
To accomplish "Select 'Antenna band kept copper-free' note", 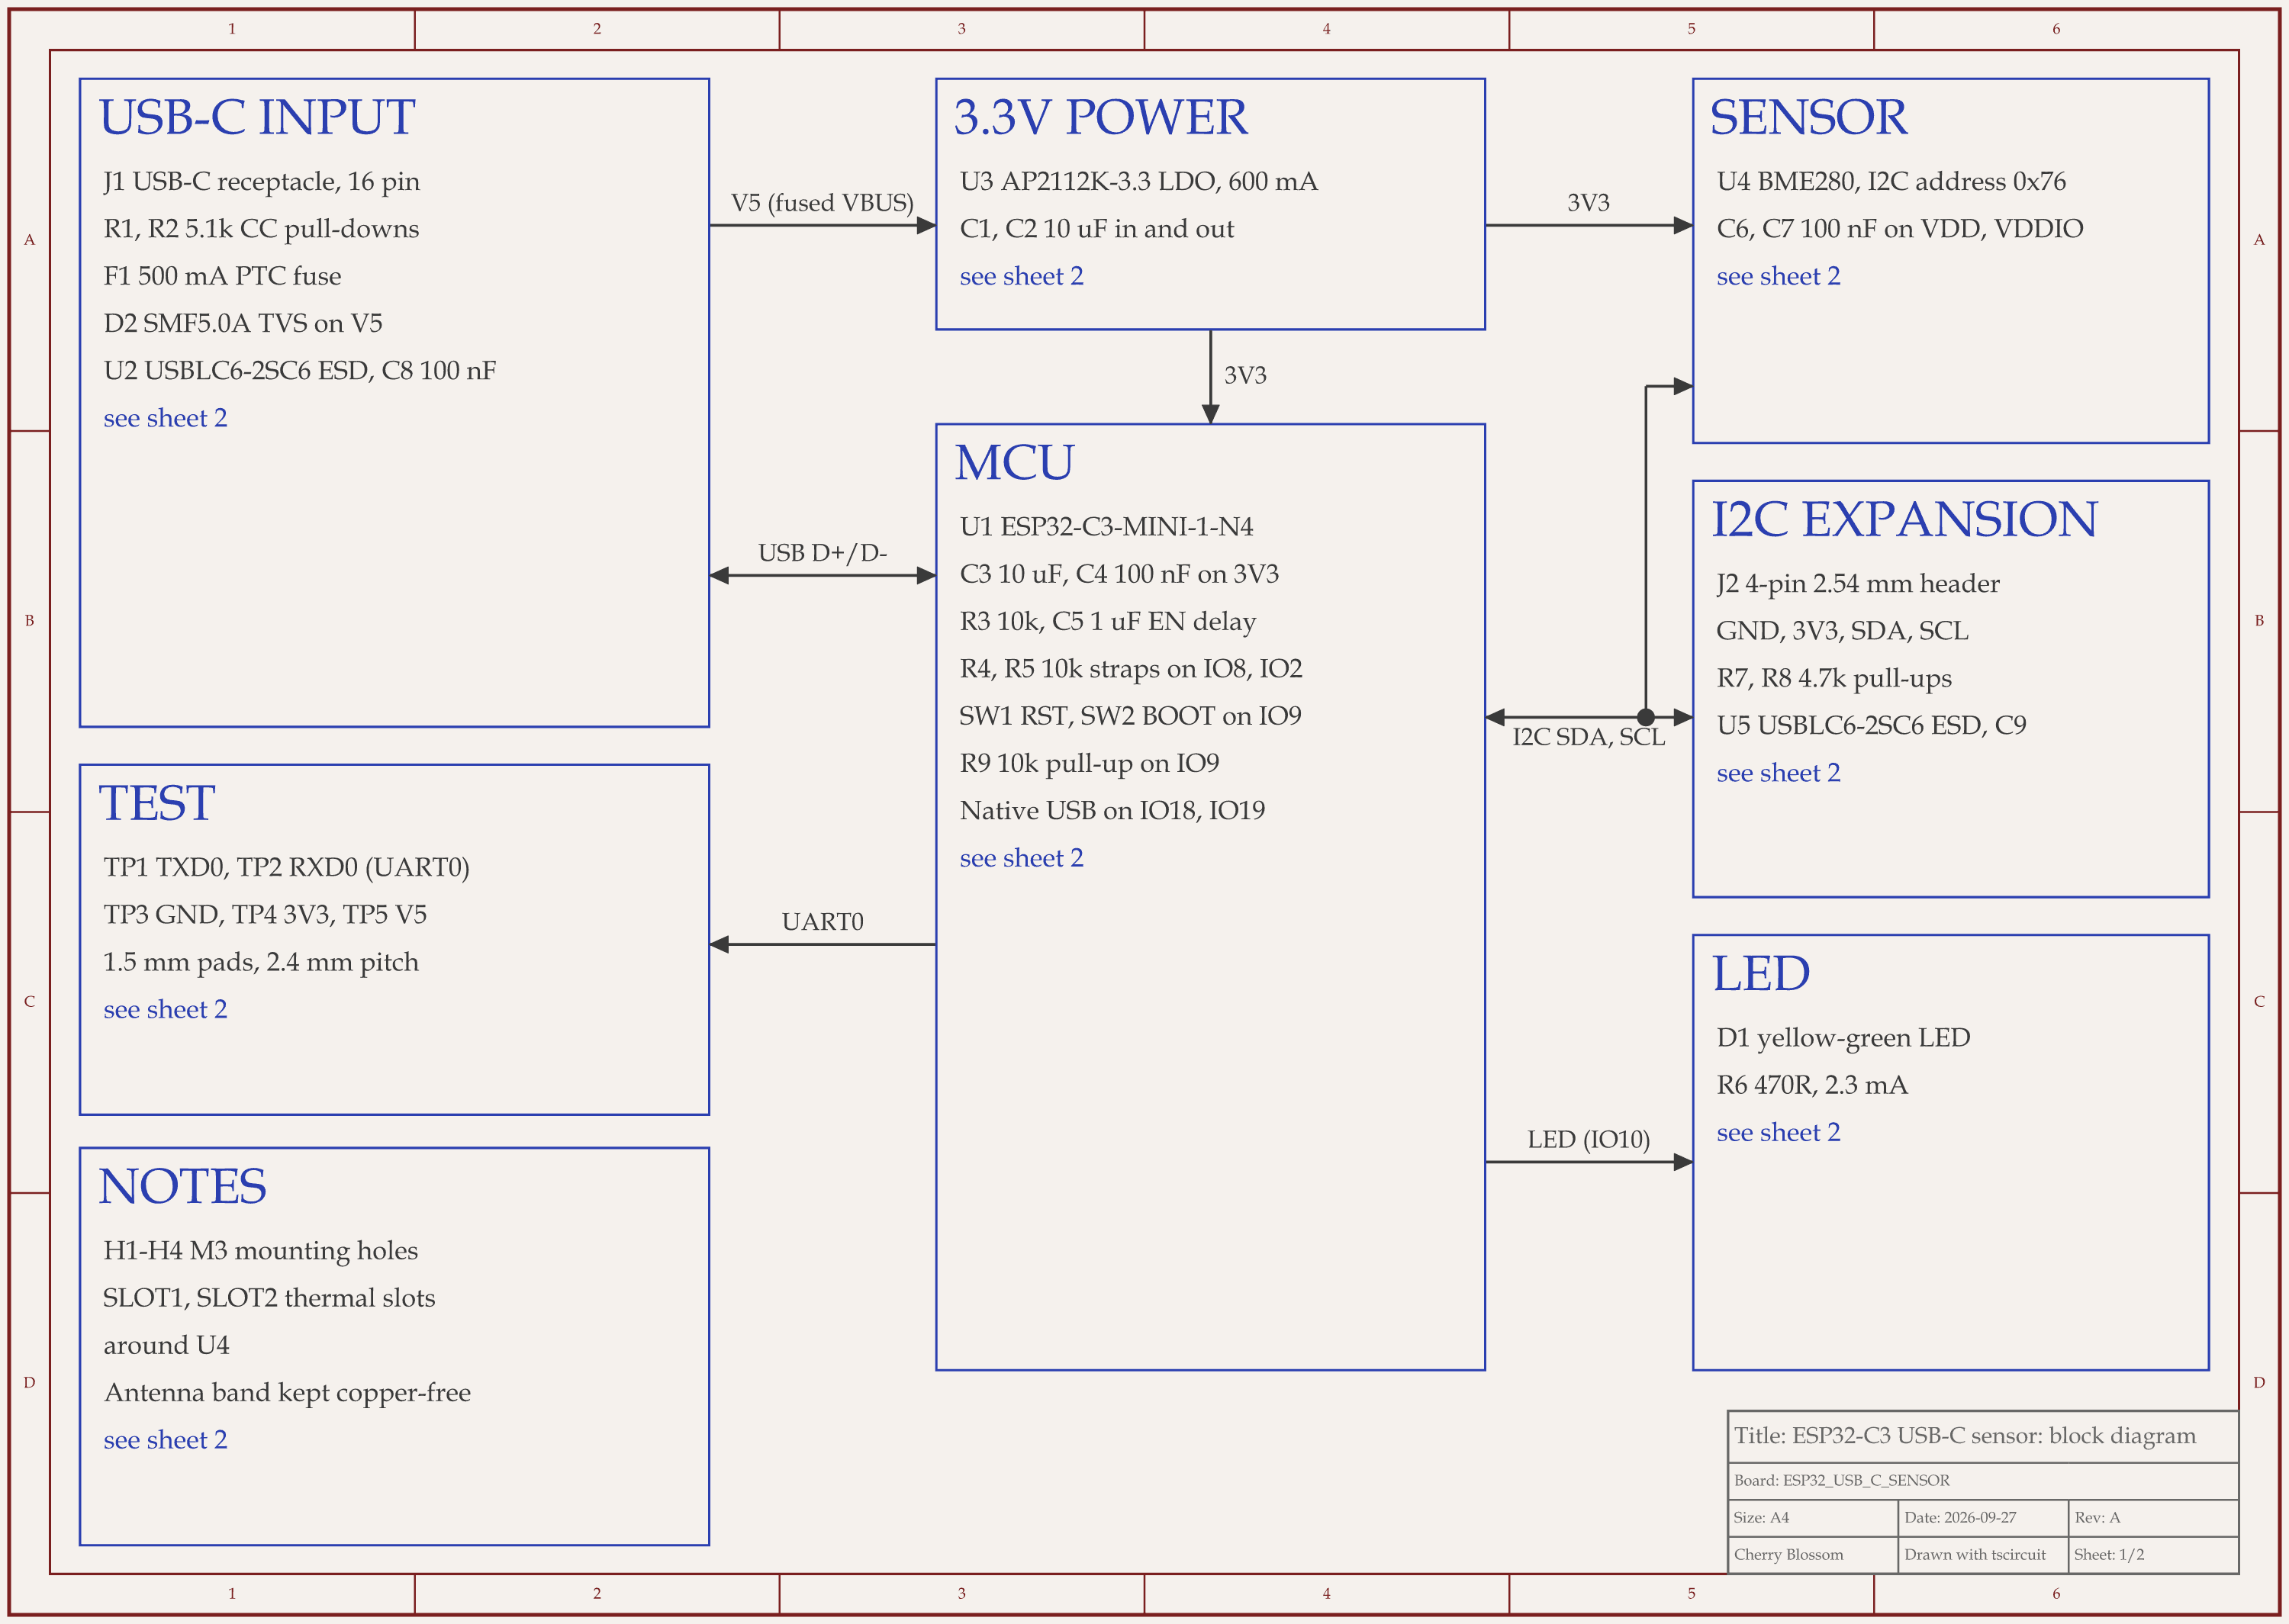I will [287, 1393].
